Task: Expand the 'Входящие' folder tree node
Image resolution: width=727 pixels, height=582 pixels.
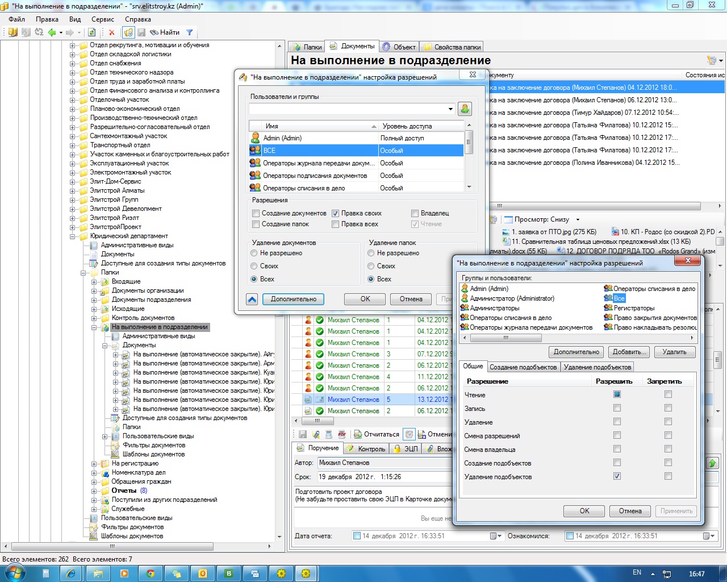Action: 94,282
